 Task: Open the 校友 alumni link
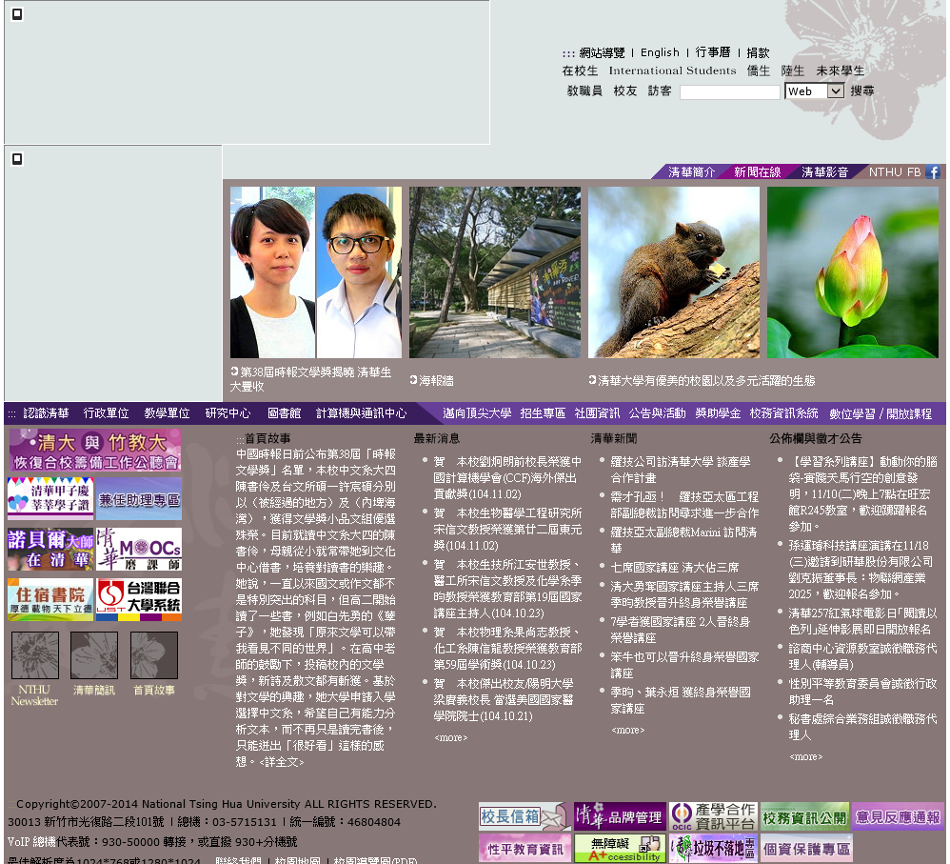pos(625,90)
